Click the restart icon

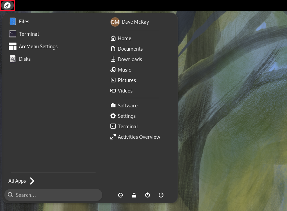pos(148,195)
